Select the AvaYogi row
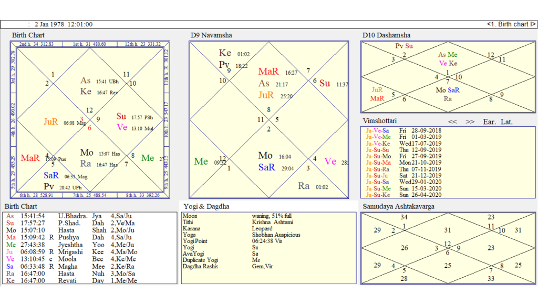Image resolution: width=538 pixels, height=303 pixels. click(x=221, y=254)
